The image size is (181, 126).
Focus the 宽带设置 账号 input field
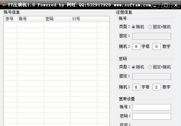point(152,107)
